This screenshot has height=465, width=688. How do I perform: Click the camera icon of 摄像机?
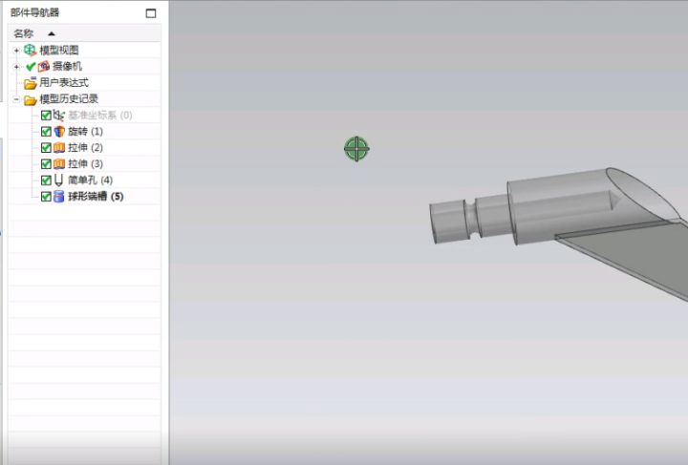(x=43, y=66)
